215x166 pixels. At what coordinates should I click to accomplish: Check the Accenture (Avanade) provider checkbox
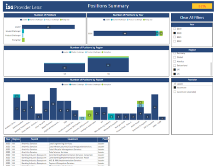174,92
